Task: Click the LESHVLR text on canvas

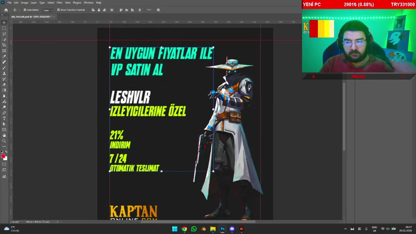Action: 130,97
